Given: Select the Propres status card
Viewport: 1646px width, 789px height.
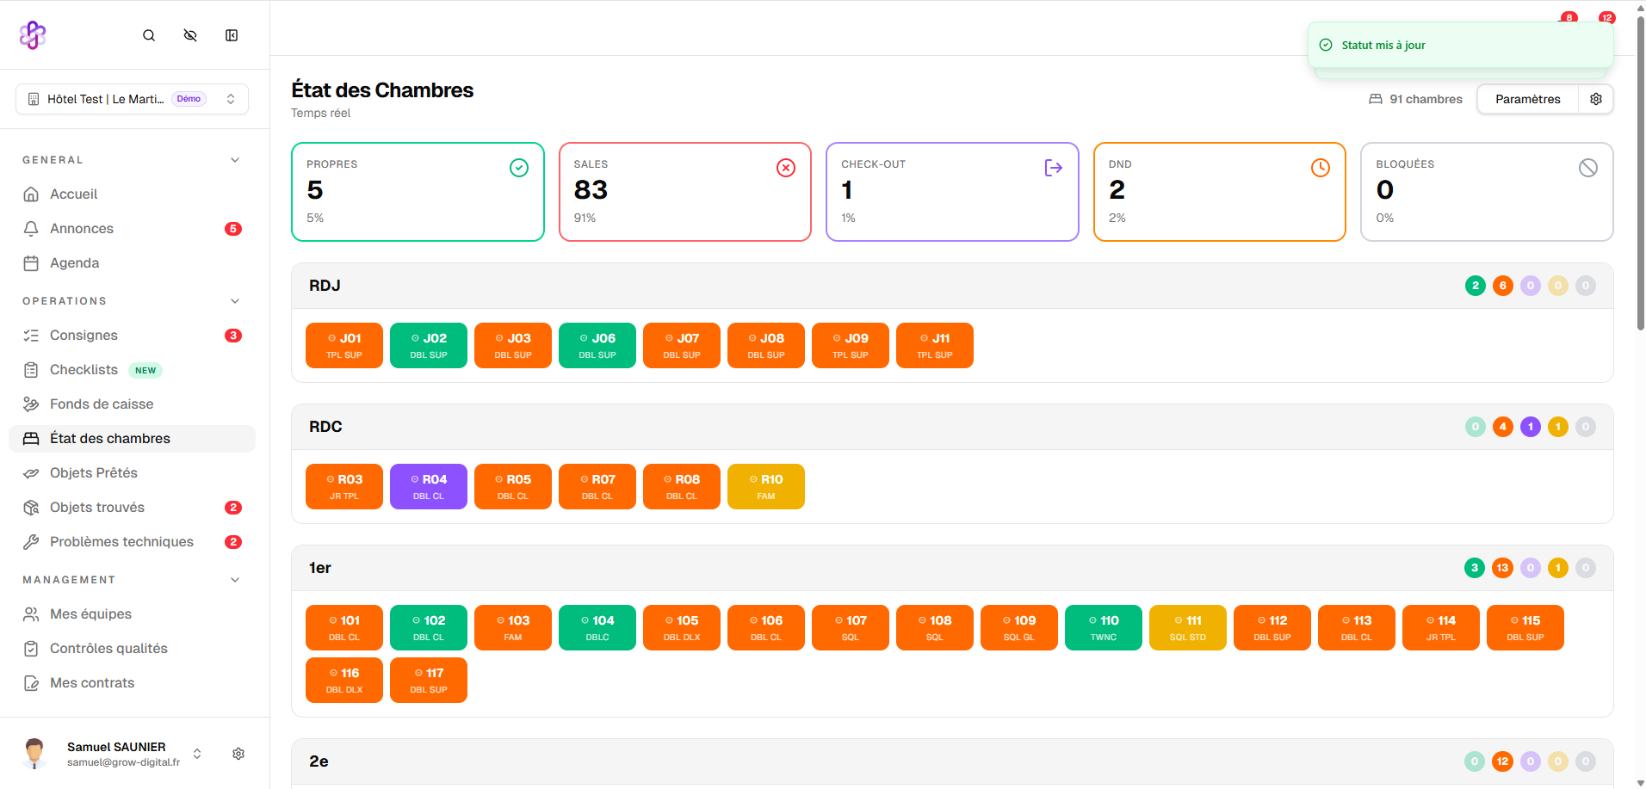Looking at the screenshot, I should (418, 192).
